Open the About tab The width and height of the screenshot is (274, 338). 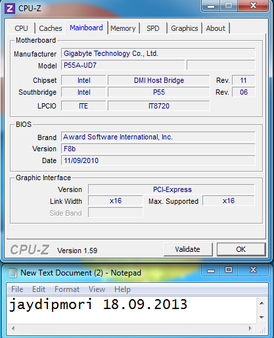click(x=216, y=28)
